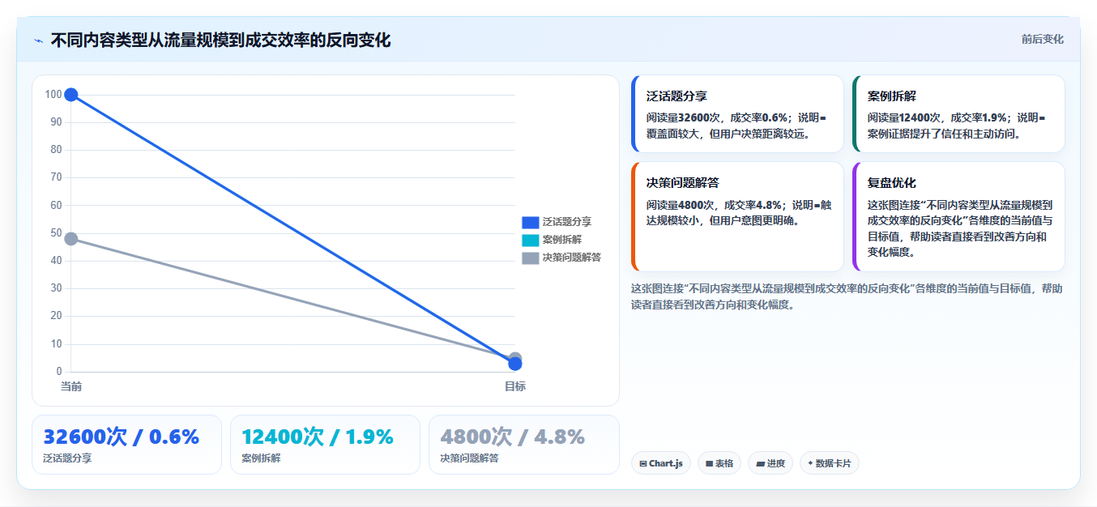Click the blue 目标 endpoint data point
The width and height of the screenshot is (1097, 507).
515,364
